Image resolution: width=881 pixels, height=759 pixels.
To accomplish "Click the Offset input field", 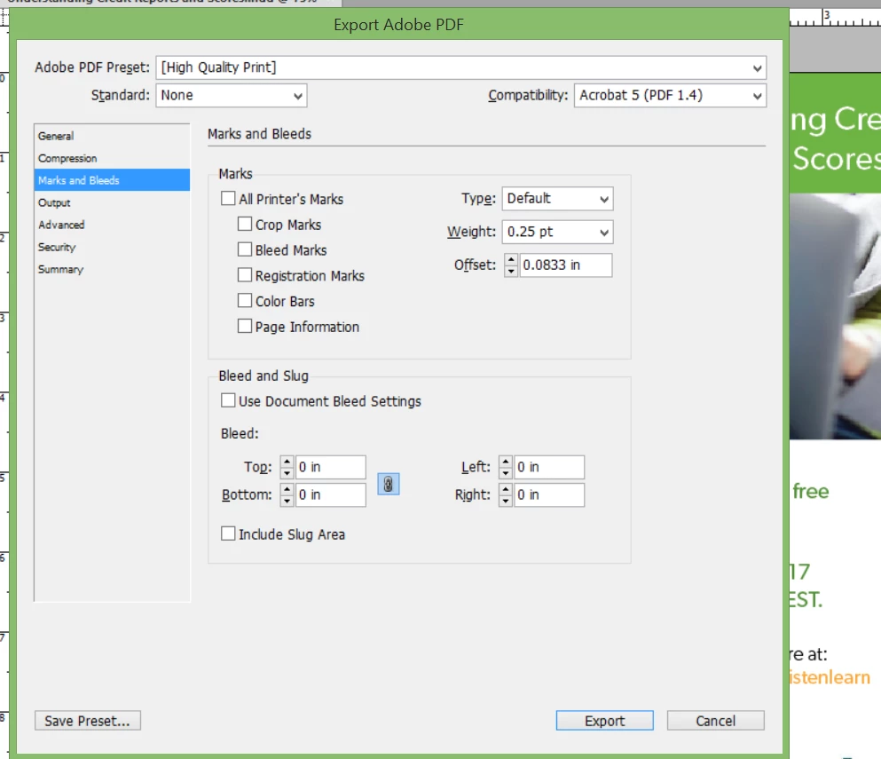I will [x=566, y=265].
